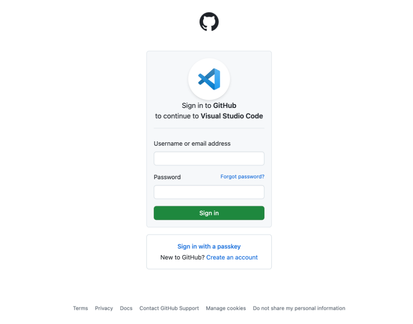Click the bold Visual Studio Code text
Screen dimensions: 413x324
tap(232, 116)
